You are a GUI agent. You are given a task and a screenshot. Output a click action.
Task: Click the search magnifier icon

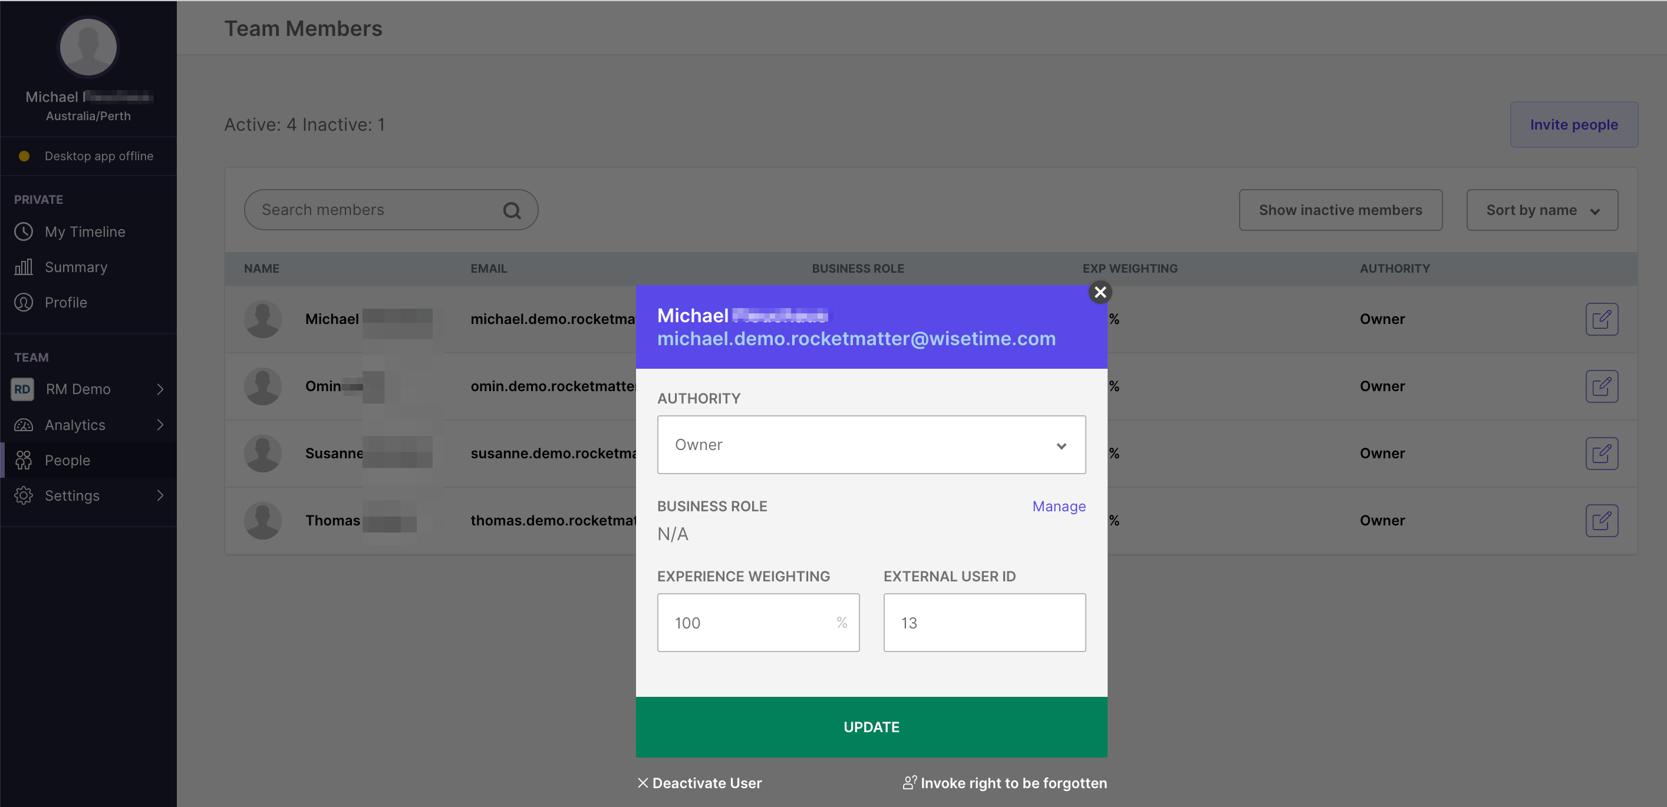pos(512,210)
